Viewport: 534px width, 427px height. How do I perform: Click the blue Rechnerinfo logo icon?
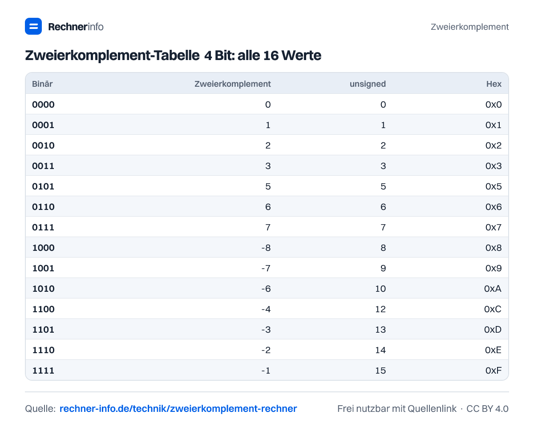coord(33,26)
